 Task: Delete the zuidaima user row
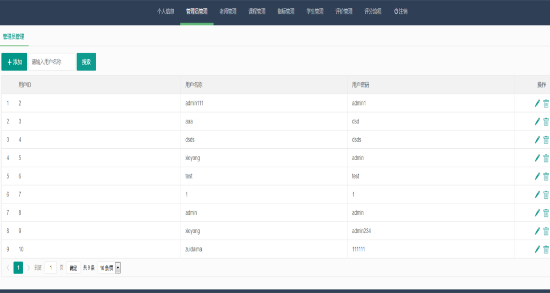[546, 250]
